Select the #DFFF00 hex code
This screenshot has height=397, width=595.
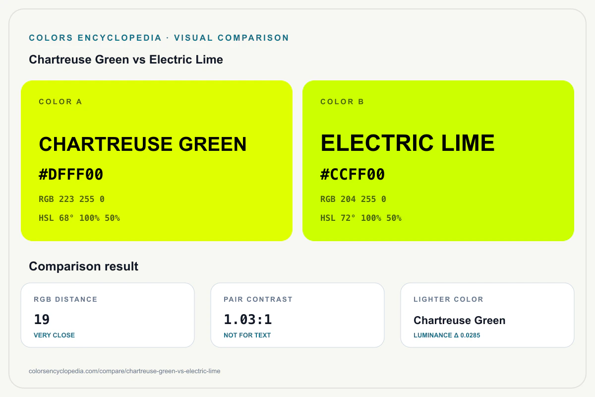[x=71, y=175]
